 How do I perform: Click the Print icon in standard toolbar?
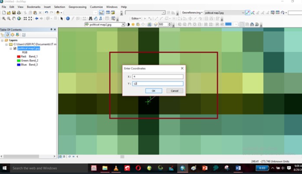click(x=19, y=13)
